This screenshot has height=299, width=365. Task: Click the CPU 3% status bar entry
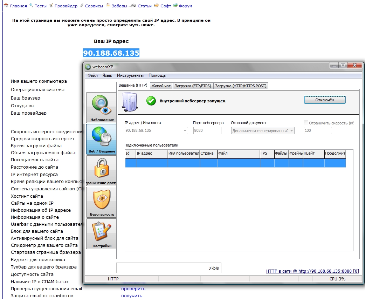[337, 279]
